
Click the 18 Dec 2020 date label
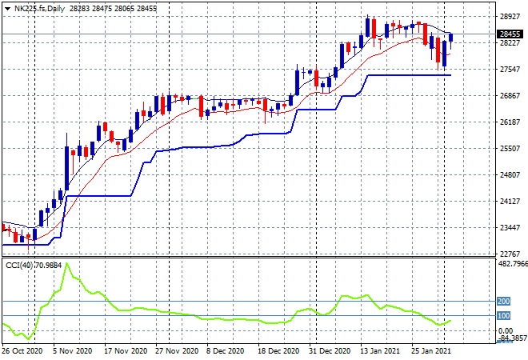point(278,351)
